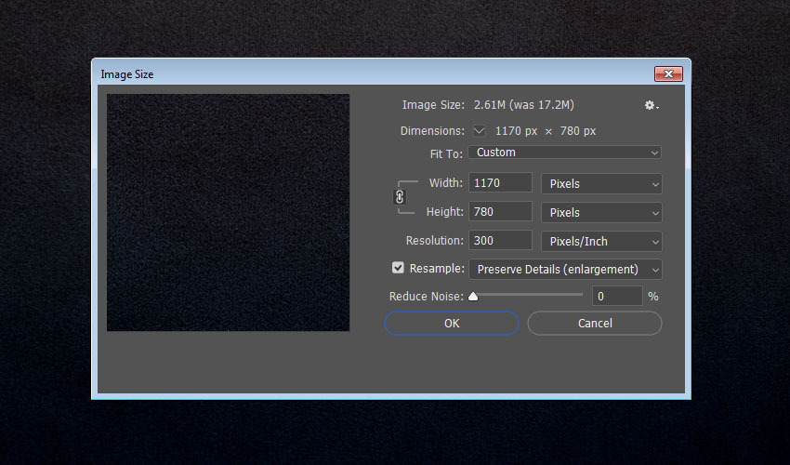Click the Width input field 1170
Screen dimensions: 790x465
tap(500, 182)
